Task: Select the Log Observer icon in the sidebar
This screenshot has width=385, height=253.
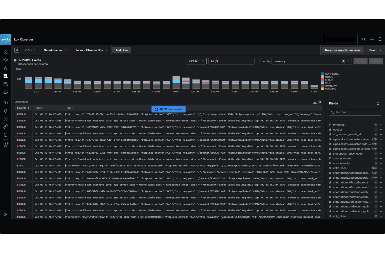Action: (x=6, y=76)
